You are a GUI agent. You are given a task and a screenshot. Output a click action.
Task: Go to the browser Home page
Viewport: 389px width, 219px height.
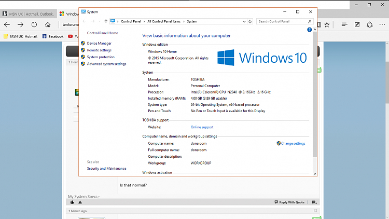tap(48, 24)
